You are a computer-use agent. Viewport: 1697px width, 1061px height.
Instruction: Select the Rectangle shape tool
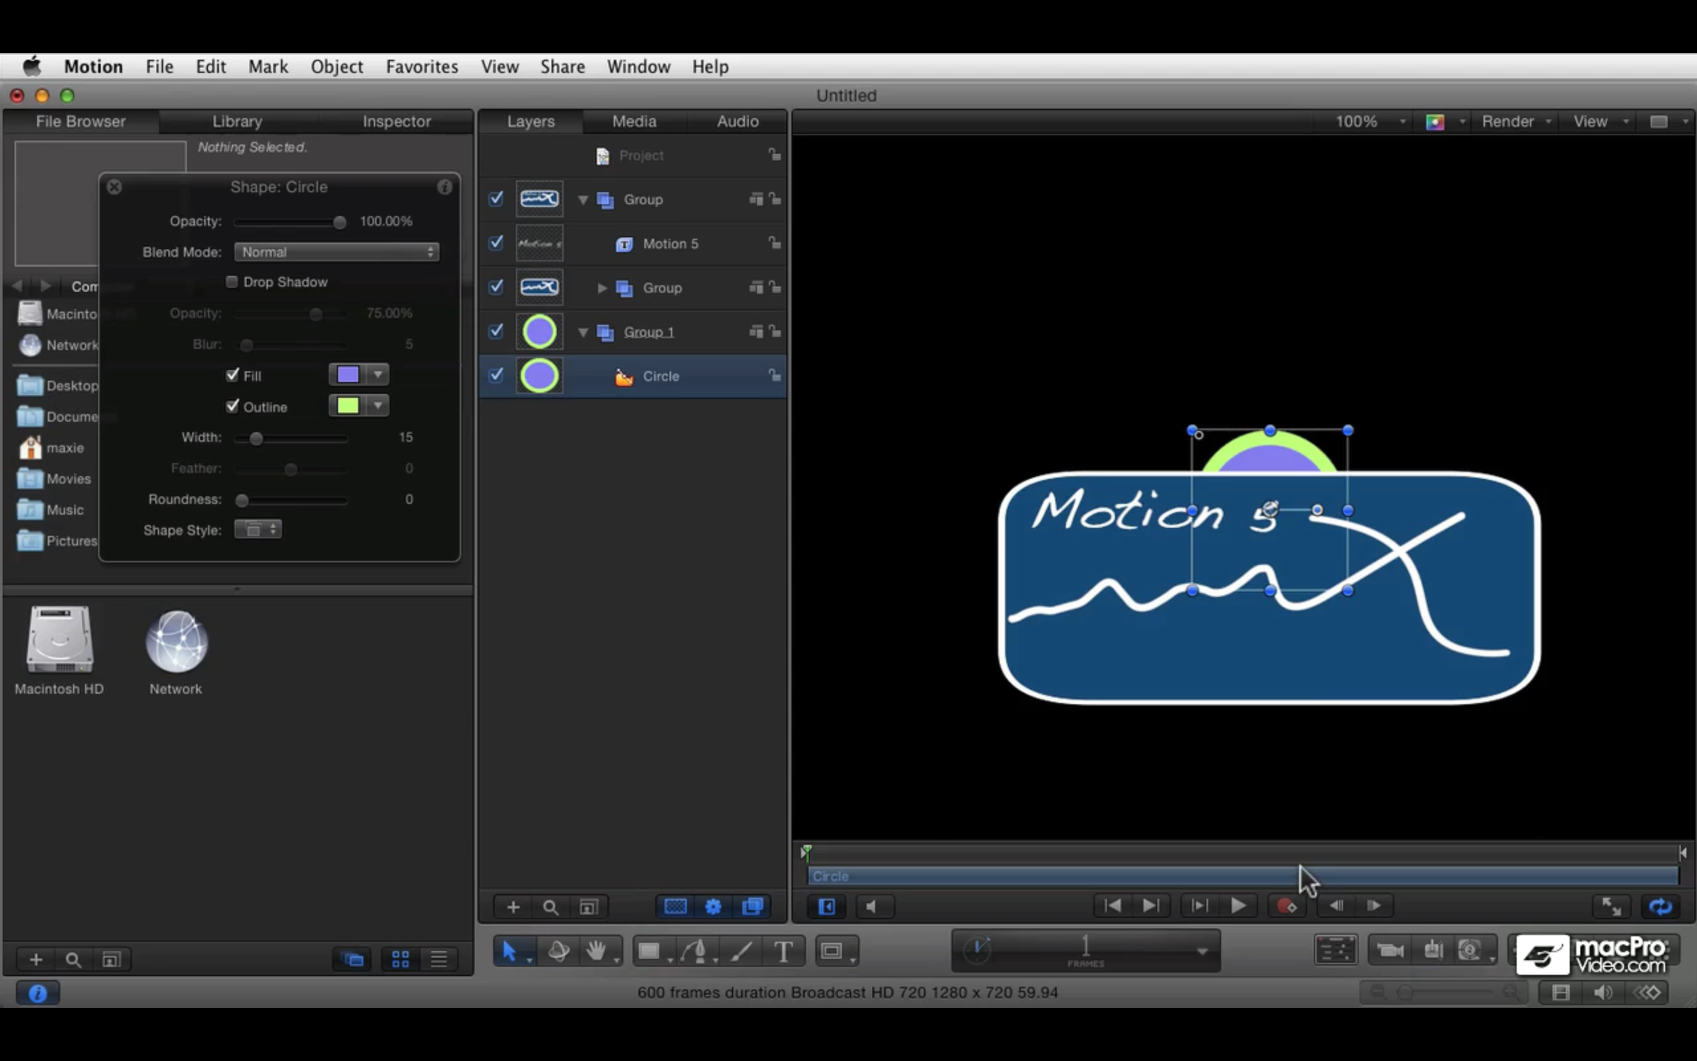click(649, 951)
